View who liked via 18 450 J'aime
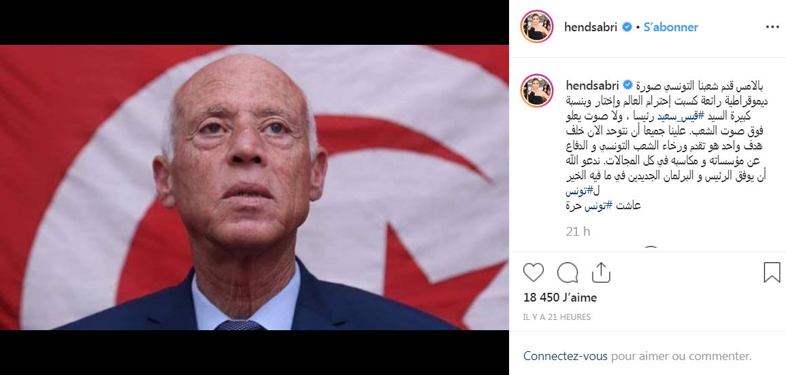Image resolution: width=786 pixels, height=375 pixels. pyautogui.click(x=560, y=298)
